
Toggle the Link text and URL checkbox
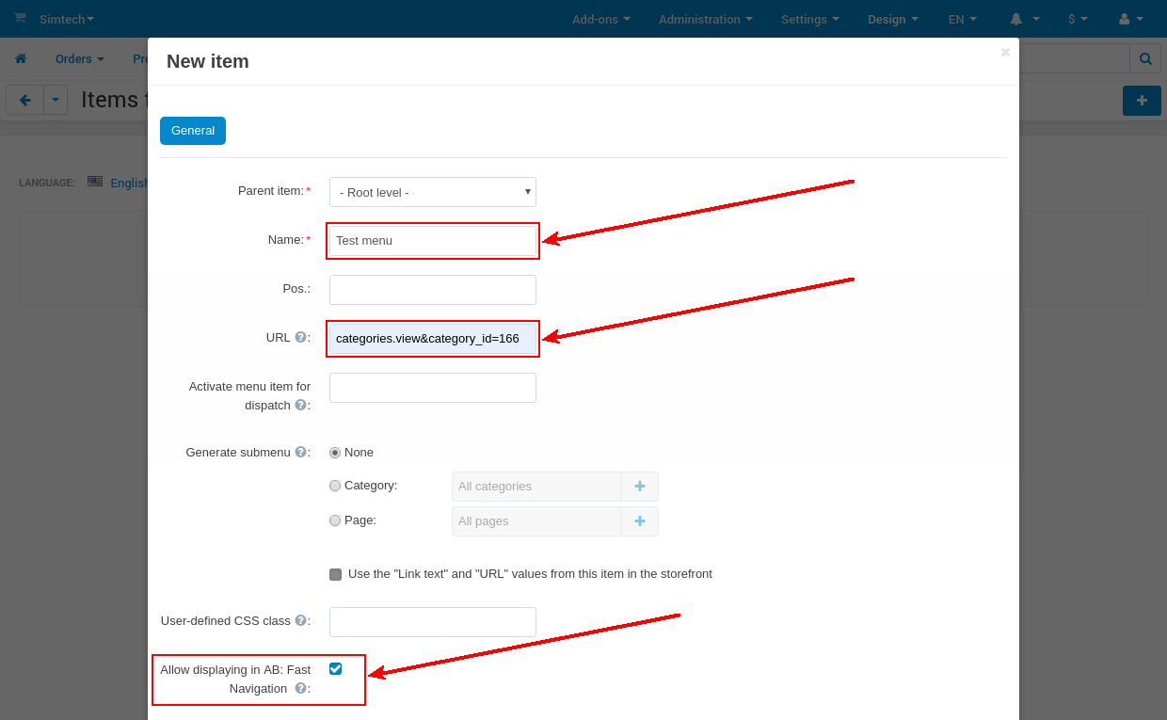tap(336, 574)
